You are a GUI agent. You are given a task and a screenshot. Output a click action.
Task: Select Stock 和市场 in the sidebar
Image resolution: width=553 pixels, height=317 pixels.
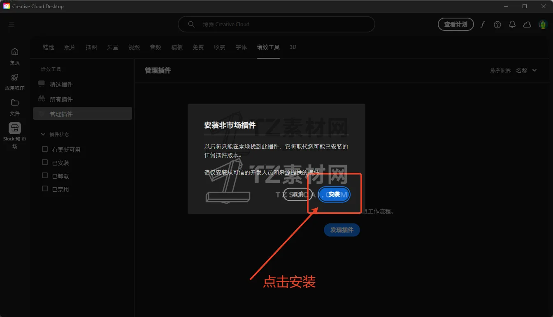(15, 136)
